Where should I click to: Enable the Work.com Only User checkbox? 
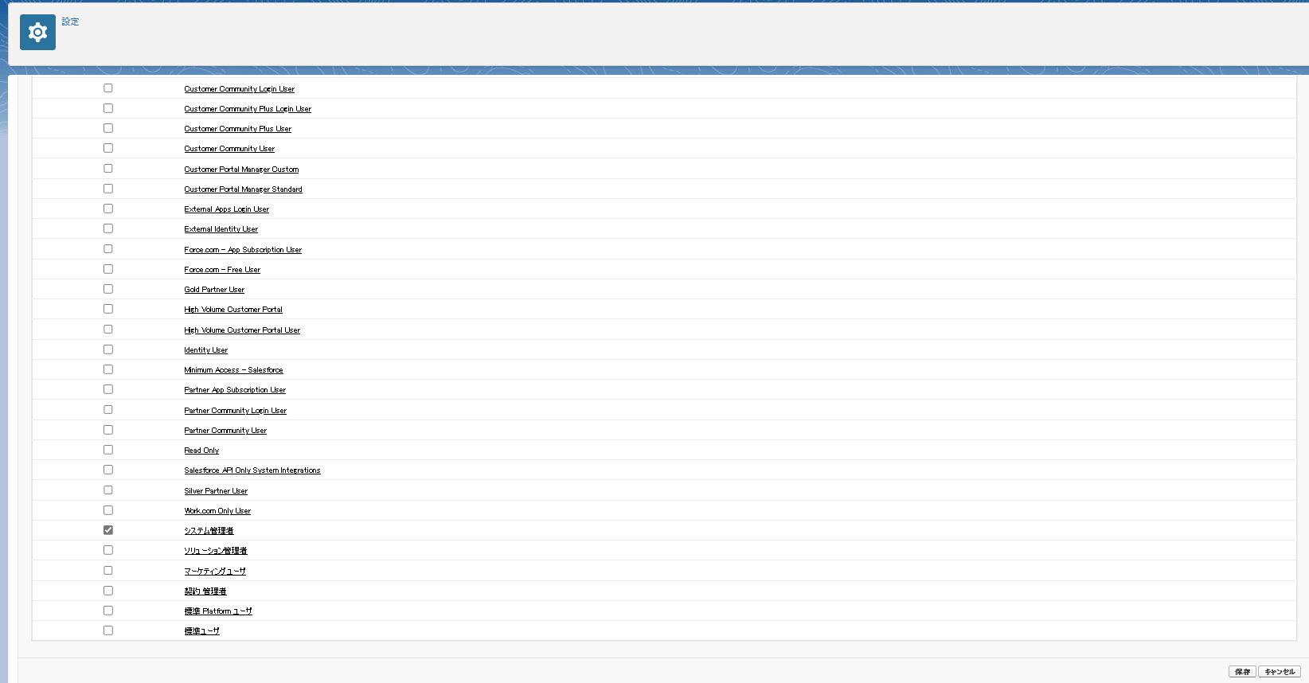tap(108, 510)
